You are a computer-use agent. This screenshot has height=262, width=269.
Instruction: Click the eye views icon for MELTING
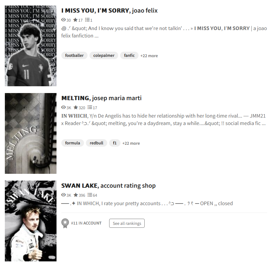(64, 107)
